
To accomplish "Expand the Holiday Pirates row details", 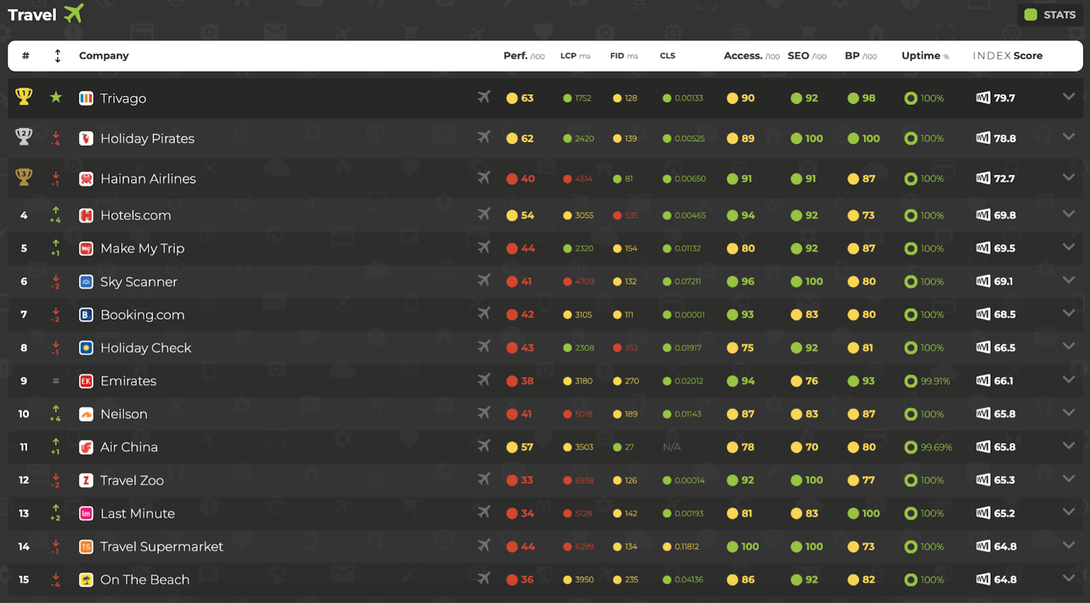I will click(1068, 137).
